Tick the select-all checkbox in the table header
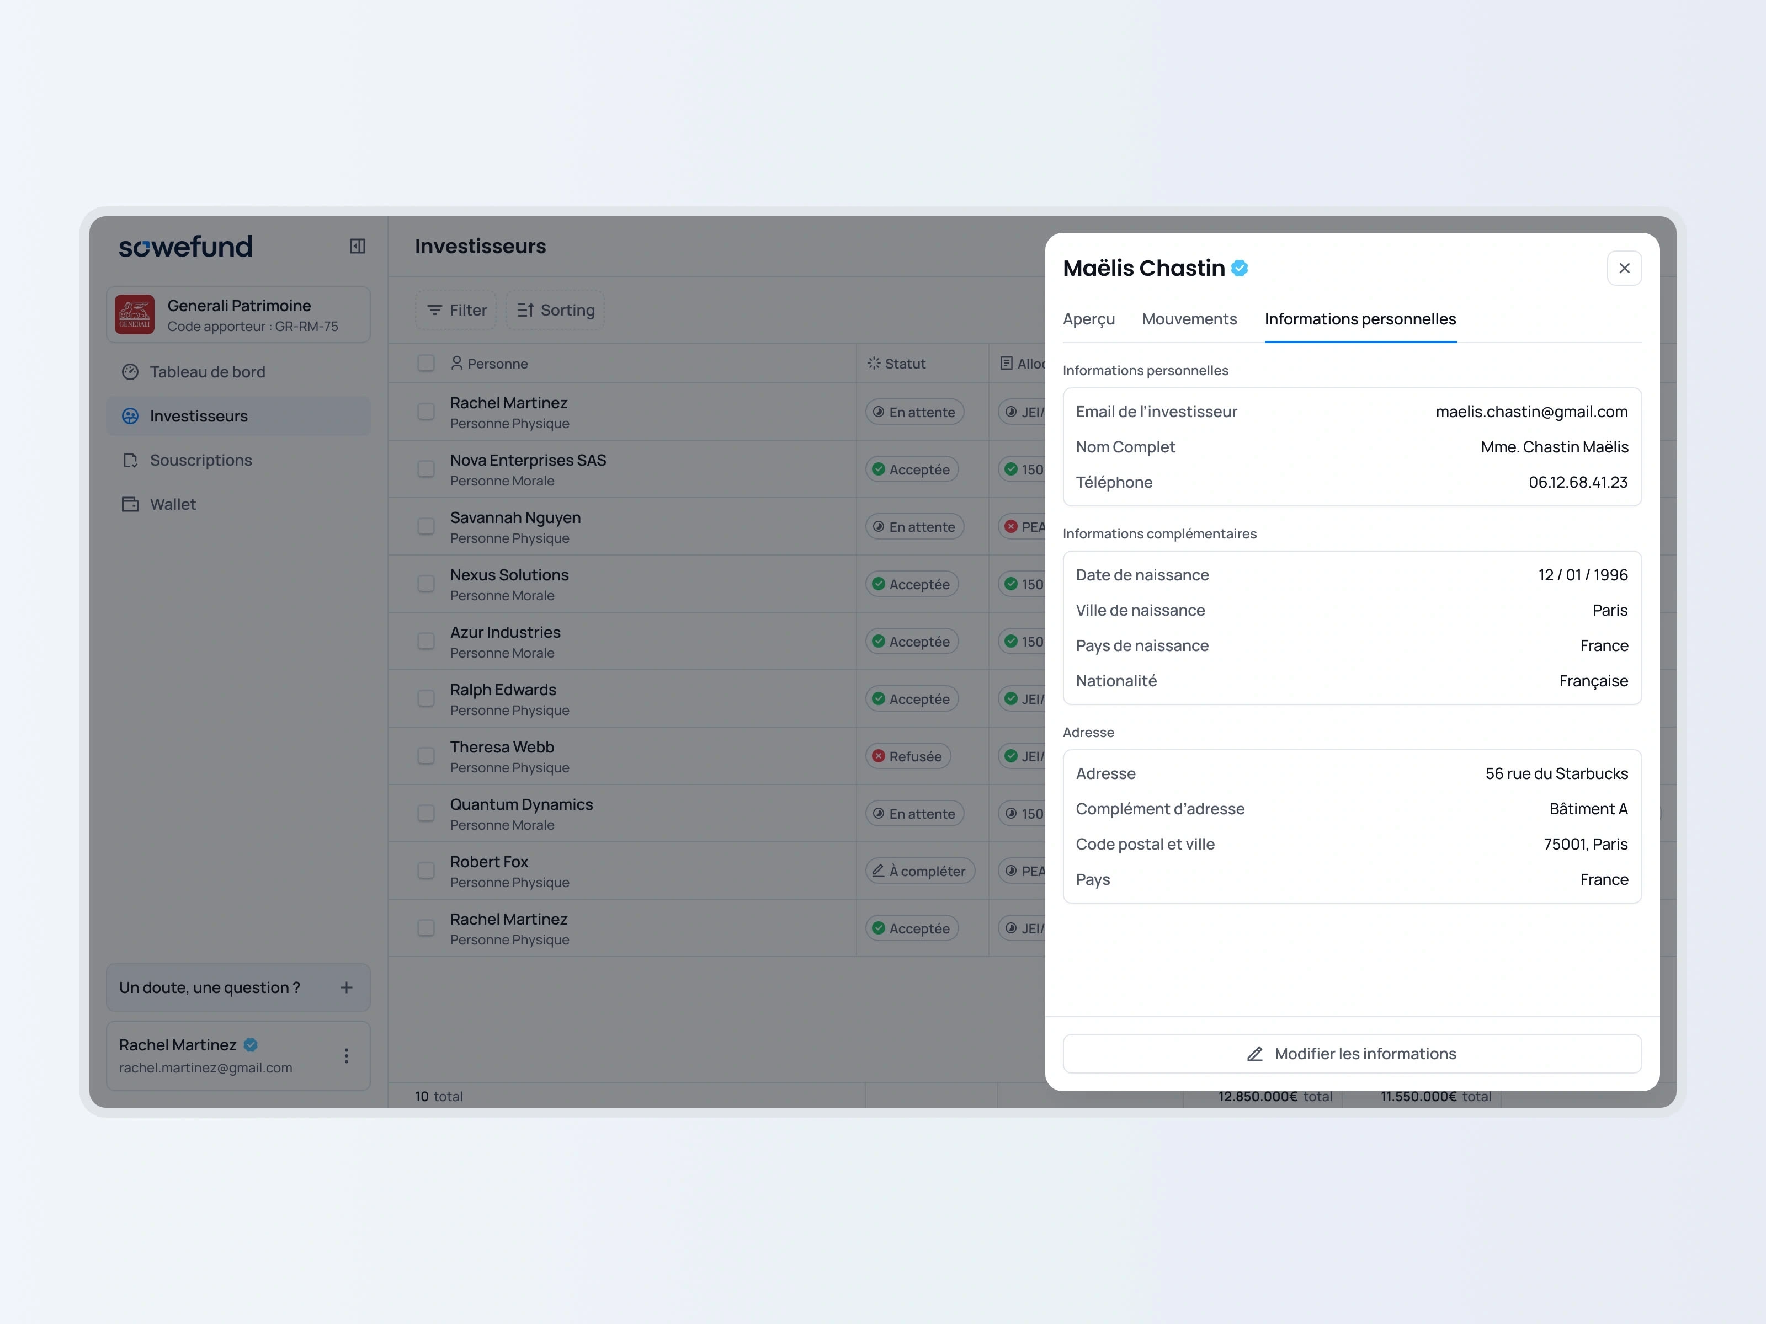The height and width of the screenshot is (1324, 1766). [425, 363]
